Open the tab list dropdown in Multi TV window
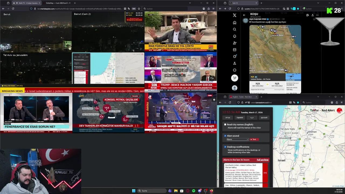The height and width of the screenshot is (194, 345). tap(190, 3)
